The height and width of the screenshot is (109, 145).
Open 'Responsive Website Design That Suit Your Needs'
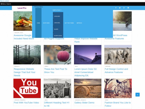25,72
